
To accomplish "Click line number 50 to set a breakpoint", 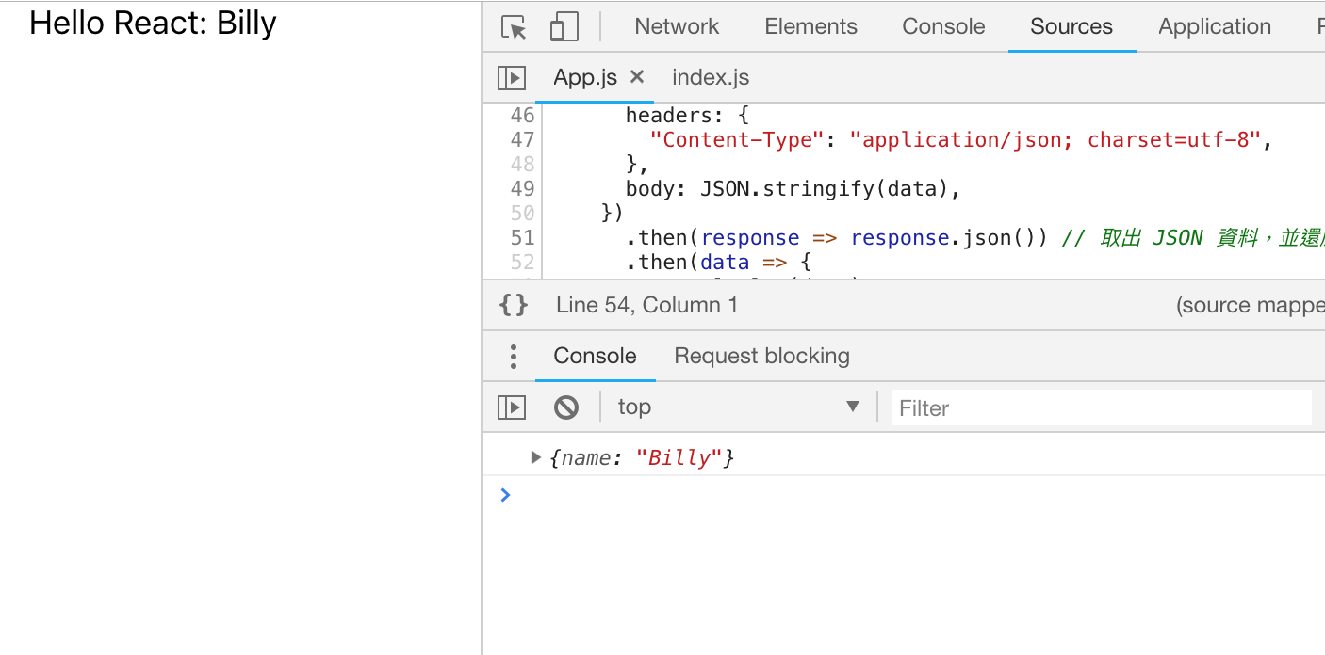I will [522, 213].
